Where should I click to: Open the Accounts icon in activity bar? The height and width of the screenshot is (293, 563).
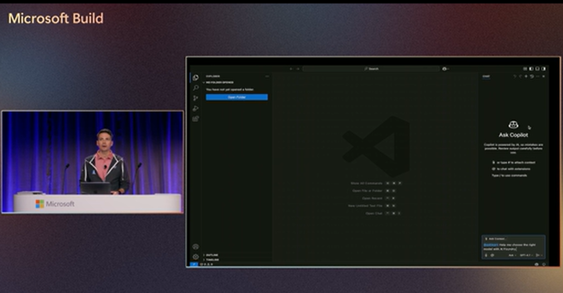pyautogui.click(x=196, y=246)
